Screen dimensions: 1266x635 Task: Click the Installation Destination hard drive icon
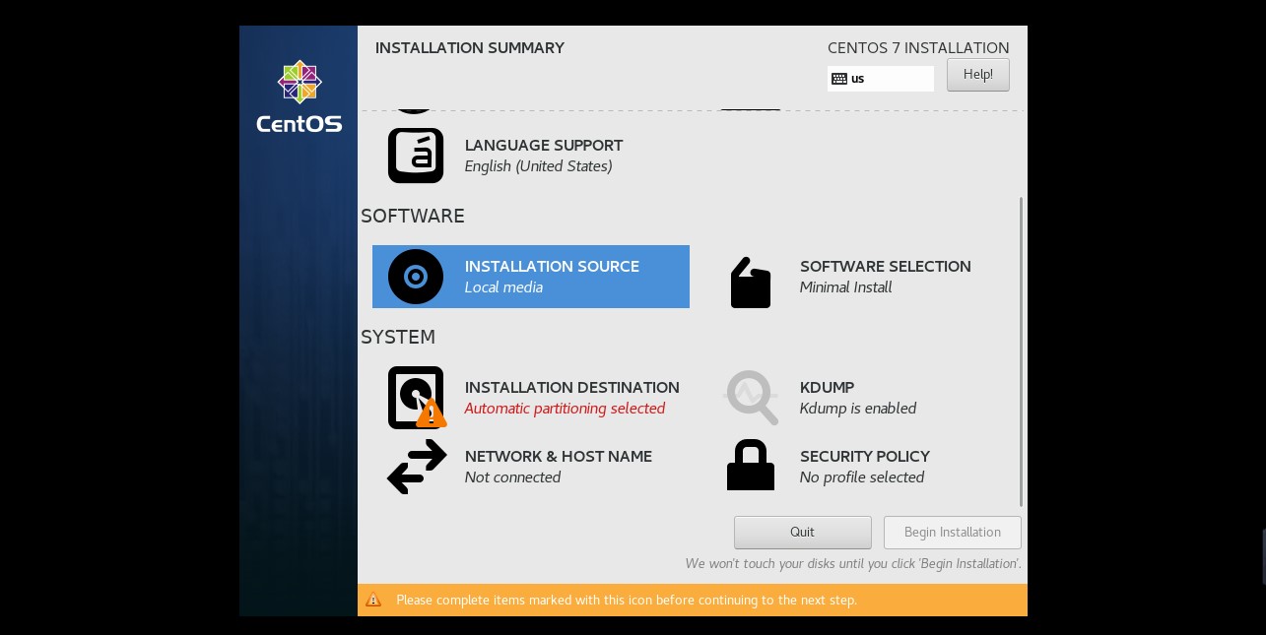click(x=417, y=398)
